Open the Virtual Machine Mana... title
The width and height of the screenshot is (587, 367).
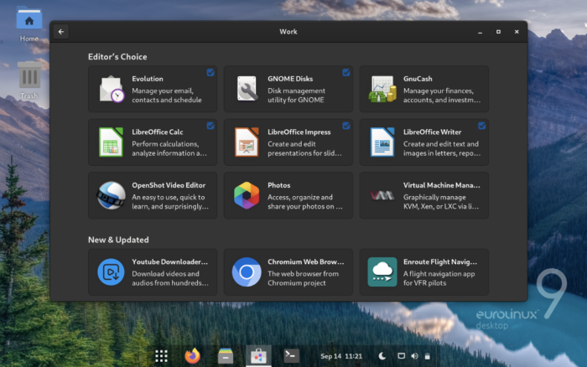point(441,185)
